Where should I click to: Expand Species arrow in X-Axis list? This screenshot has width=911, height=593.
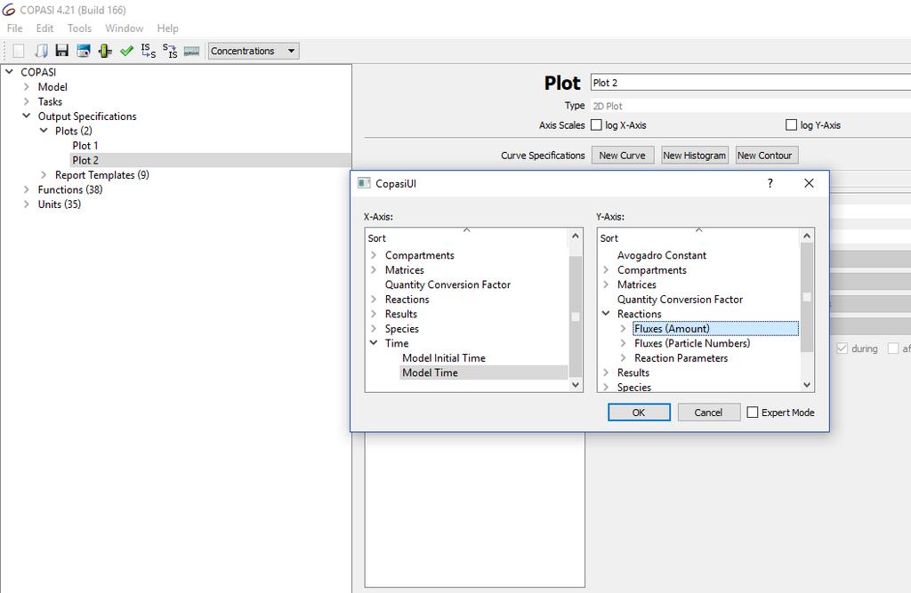pyautogui.click(x=374, y=329)
